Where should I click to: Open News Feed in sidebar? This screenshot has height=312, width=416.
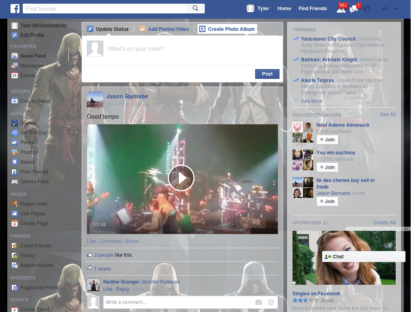click(33, 56)
